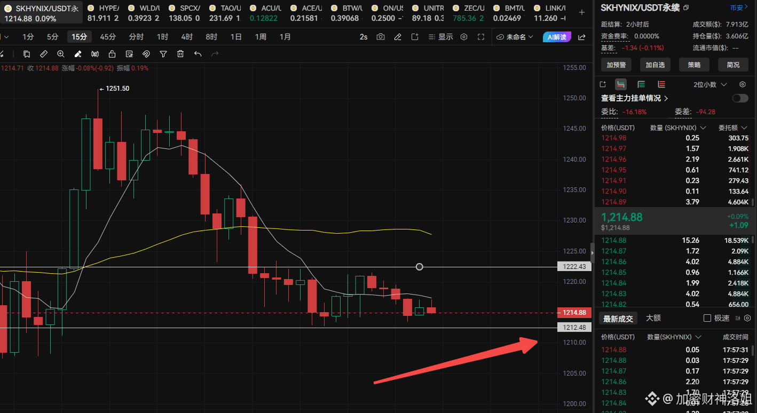Click the 加预警 add alert button

pyautogui.click(x=616, y=65)
